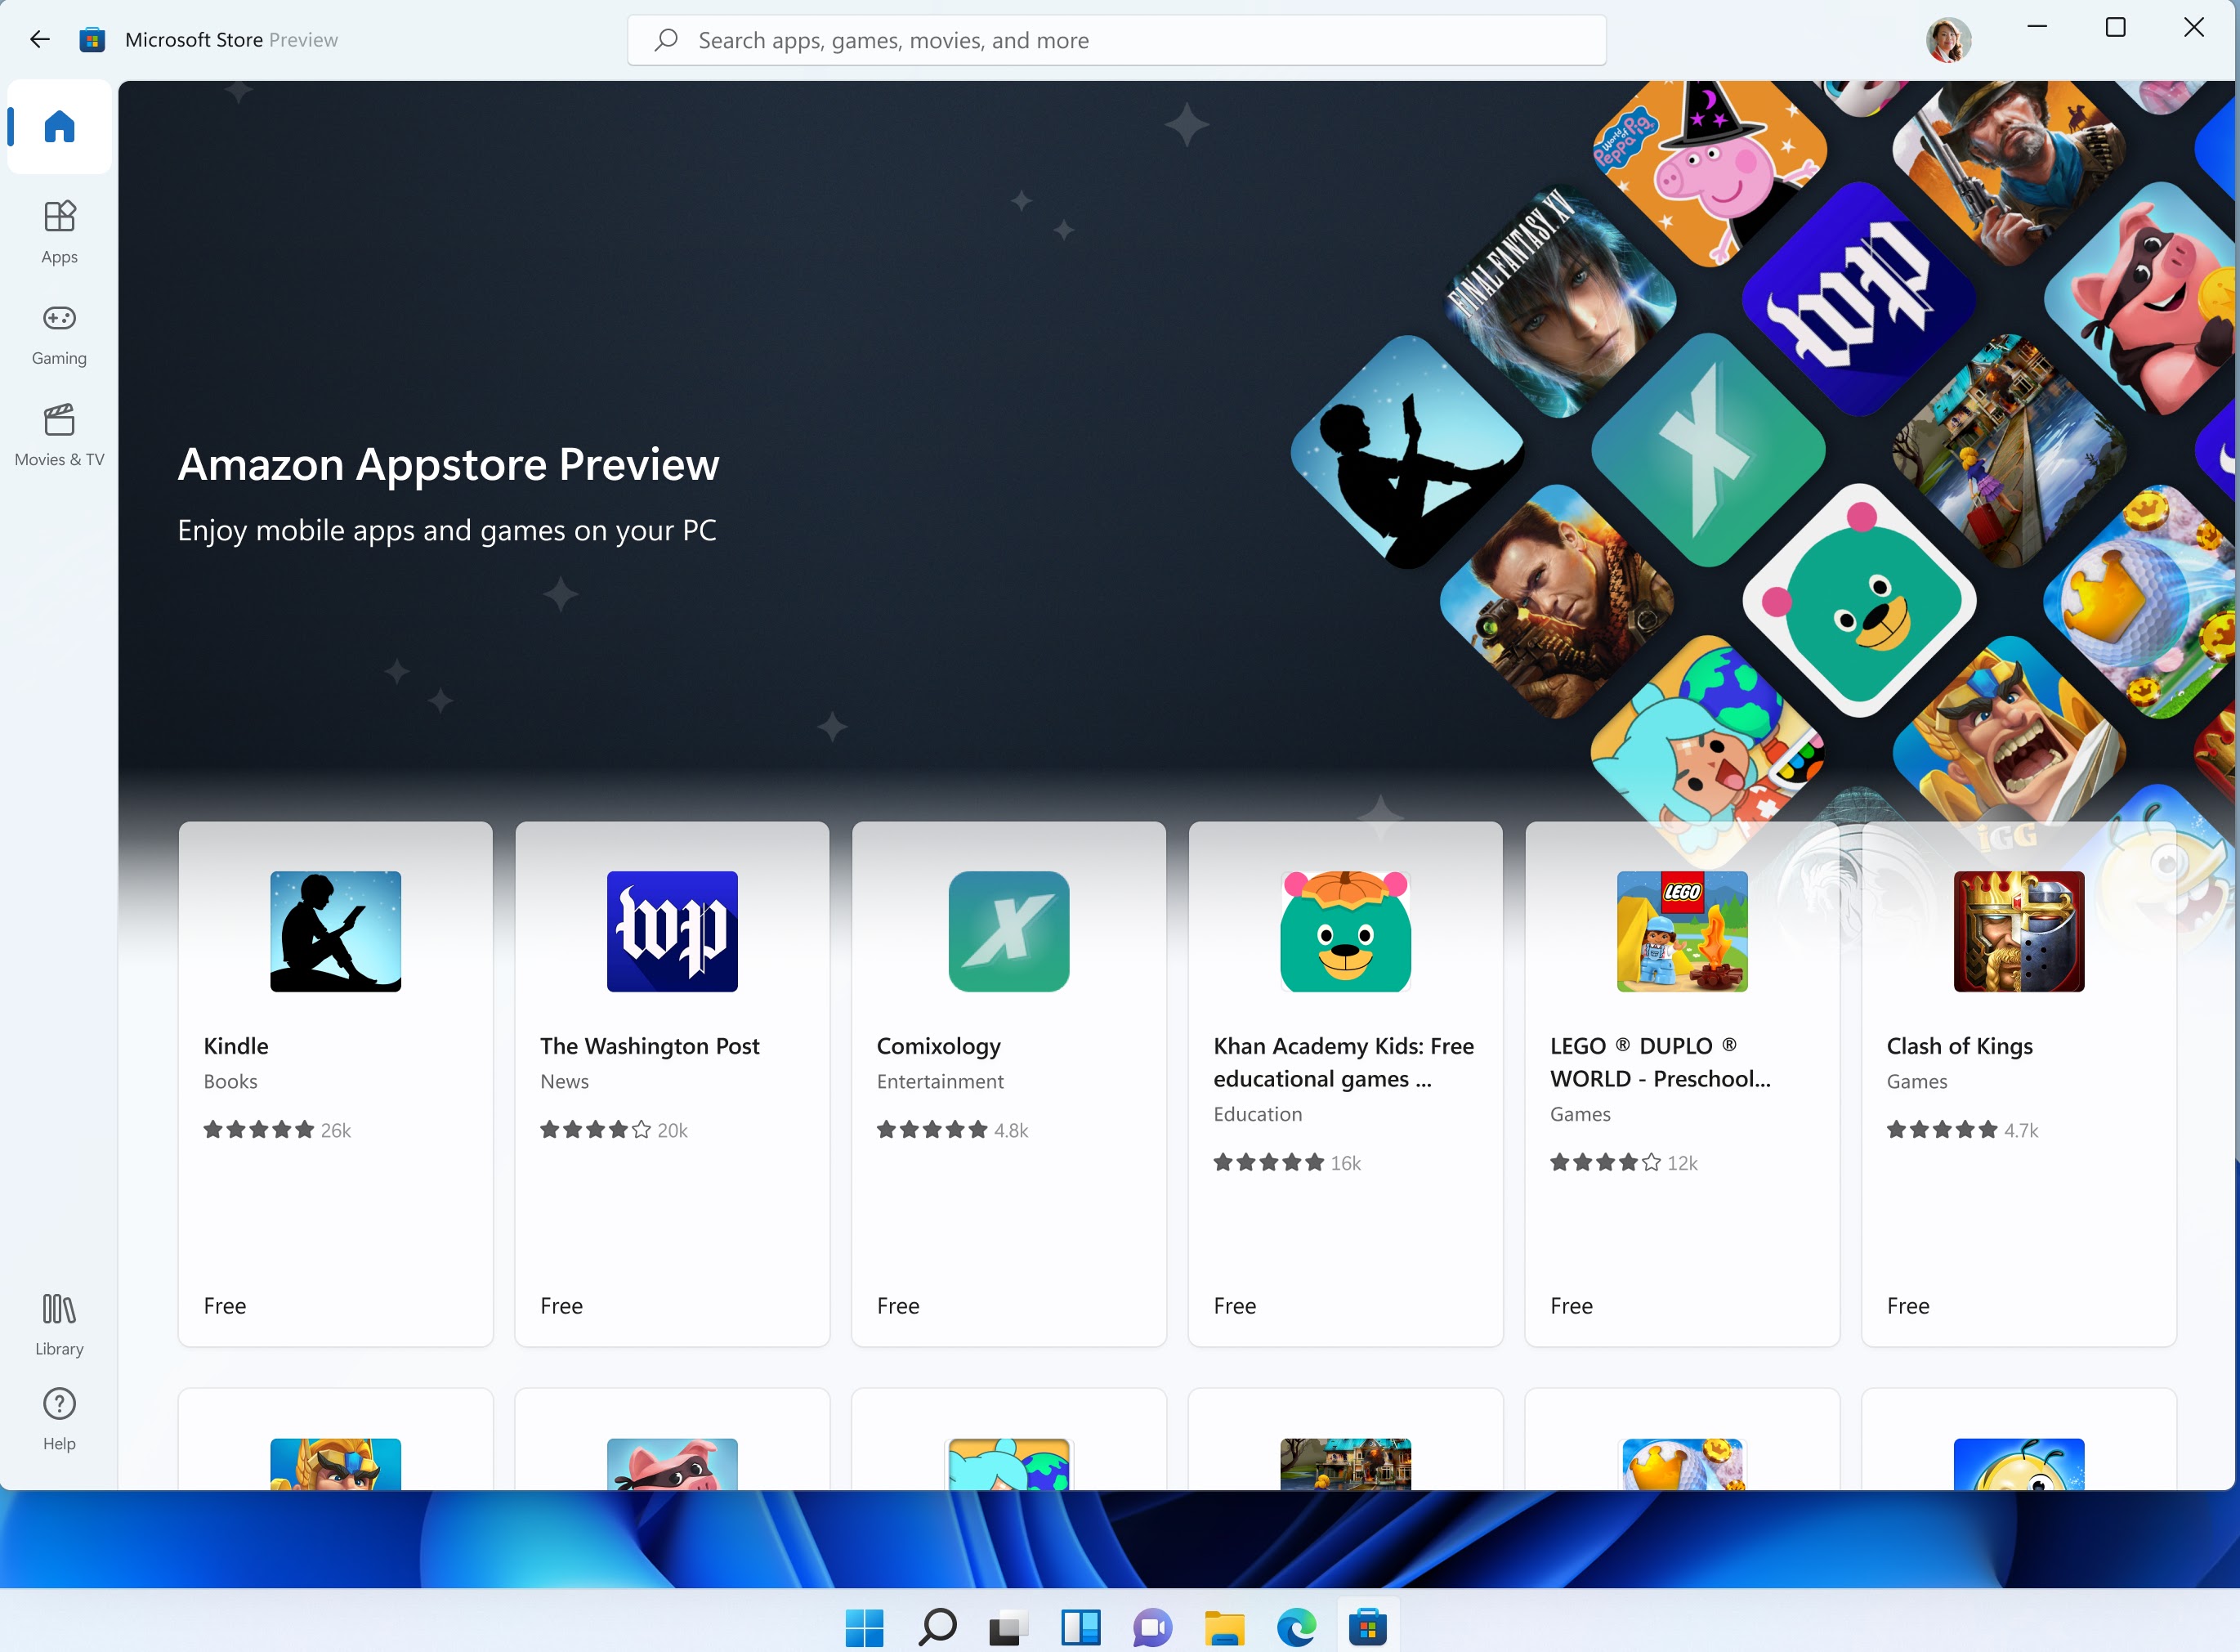Screen dimensions: 2240x1652
Task: Open the Gaming section
Action: (59, 334)
